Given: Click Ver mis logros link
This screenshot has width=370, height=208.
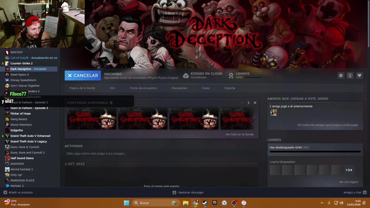Looking at the screenshot, I should tap(348, 182).
